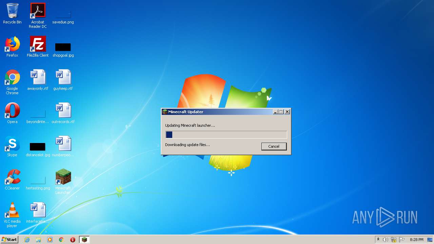The image size is (434, 244).
Task: Minimize the Minecraft Updater window
Action: (x=276, y=112)
